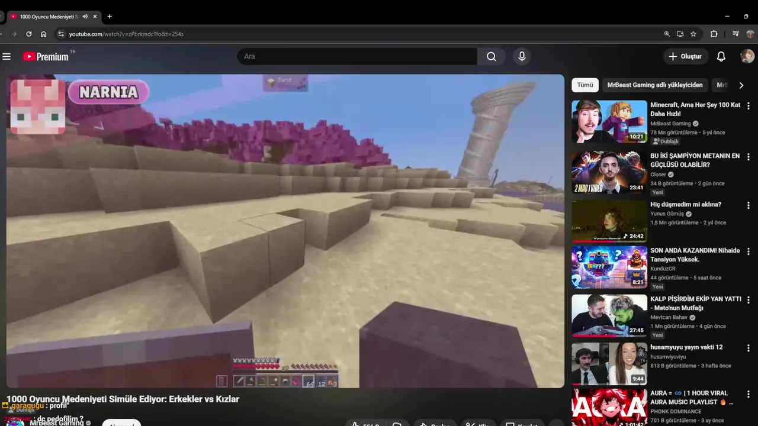This screenshot has height=426, width=758.
Task: Open the YouTube account avatar menu
Action: click(747, 56)
